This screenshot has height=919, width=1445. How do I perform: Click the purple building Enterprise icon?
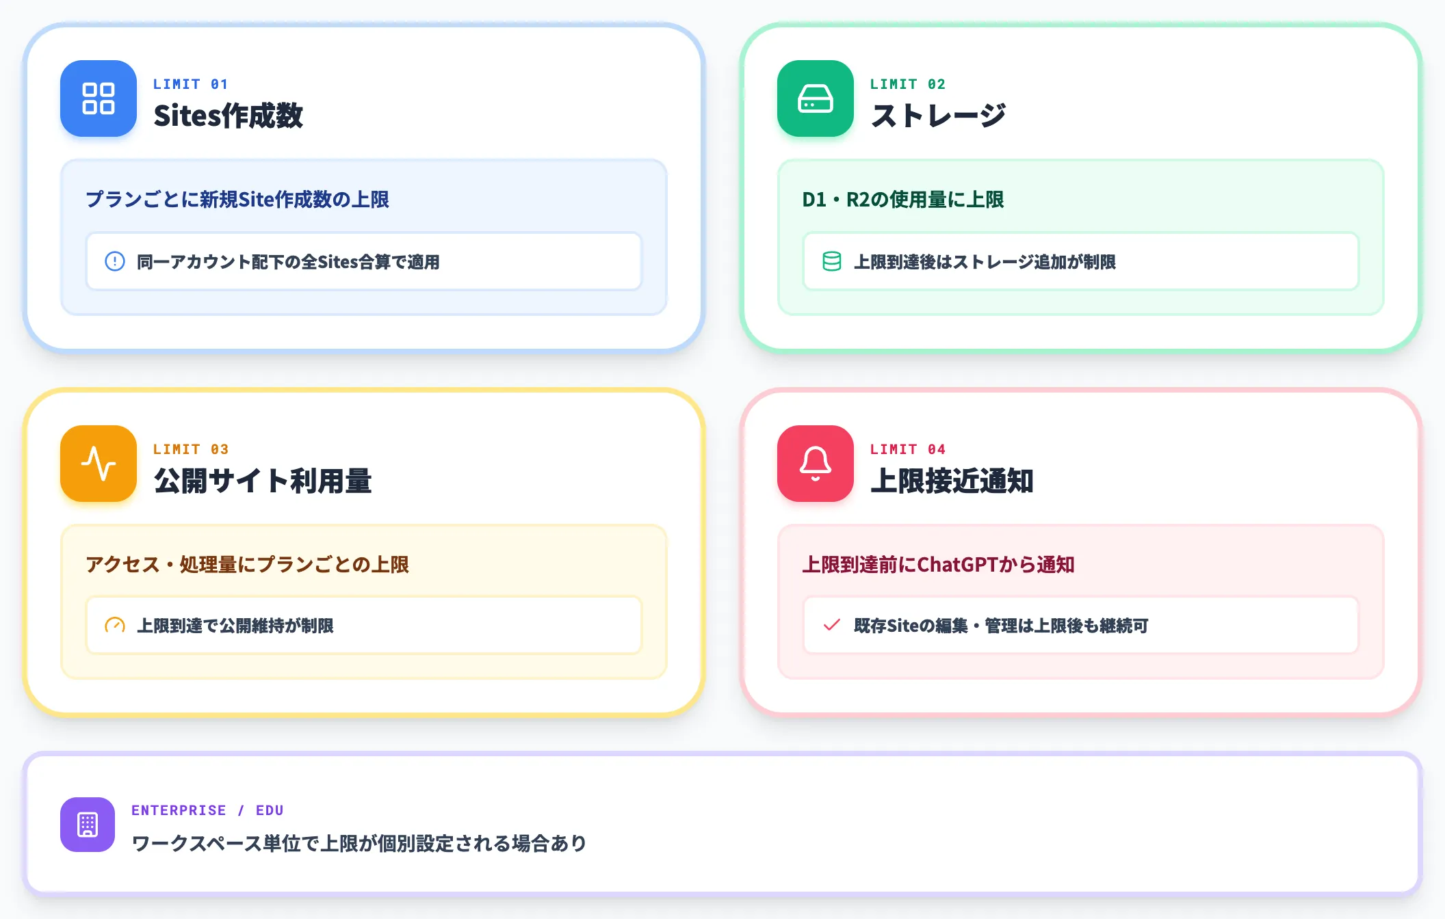(x=88, y=825)
